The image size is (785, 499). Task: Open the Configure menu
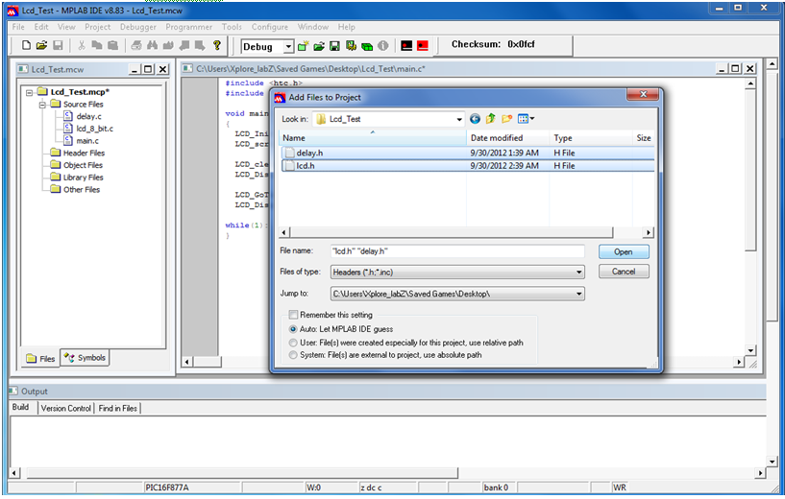pyautogui.click(x=270, y=27)
